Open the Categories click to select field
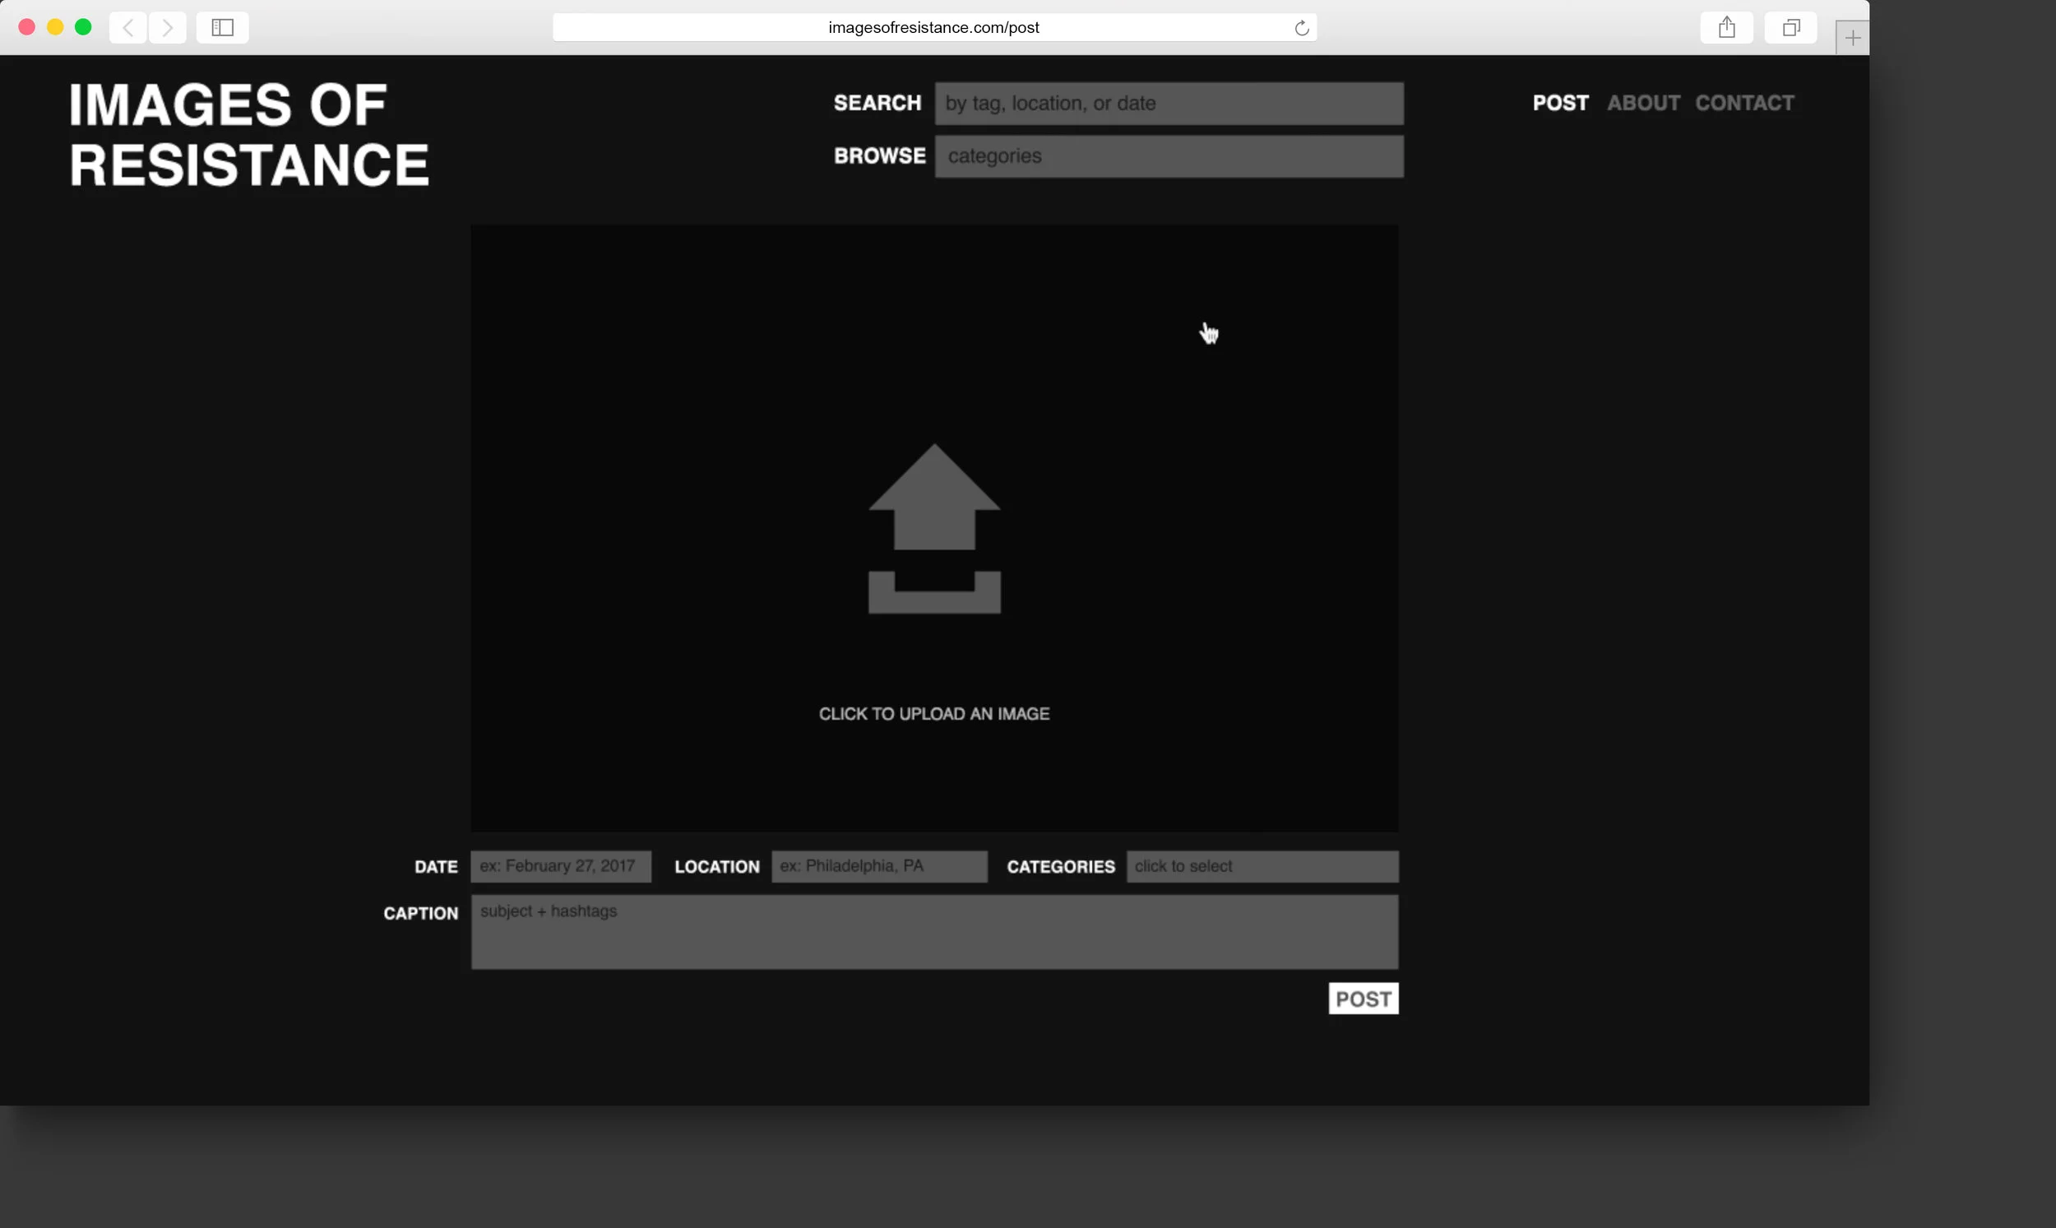 (x=1262, y=866)
